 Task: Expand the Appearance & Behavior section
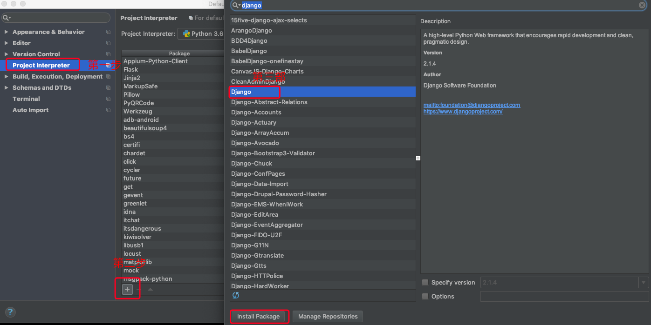tap(6, 32)
